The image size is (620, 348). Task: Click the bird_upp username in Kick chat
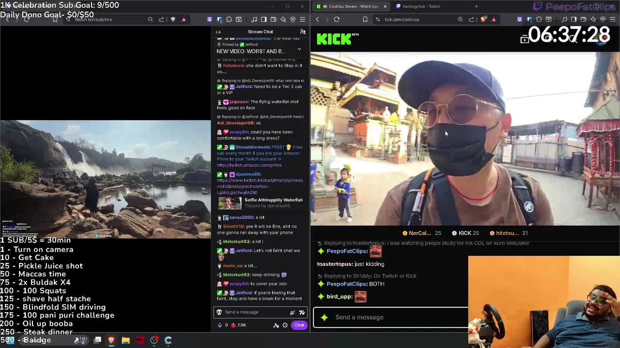pyautogui.click(x=339, y=296)
